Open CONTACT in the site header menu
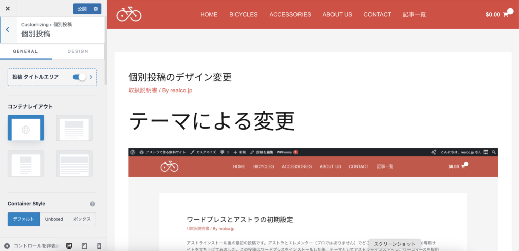This screenshot has height=251, width=519. click(x=377, y=15)
